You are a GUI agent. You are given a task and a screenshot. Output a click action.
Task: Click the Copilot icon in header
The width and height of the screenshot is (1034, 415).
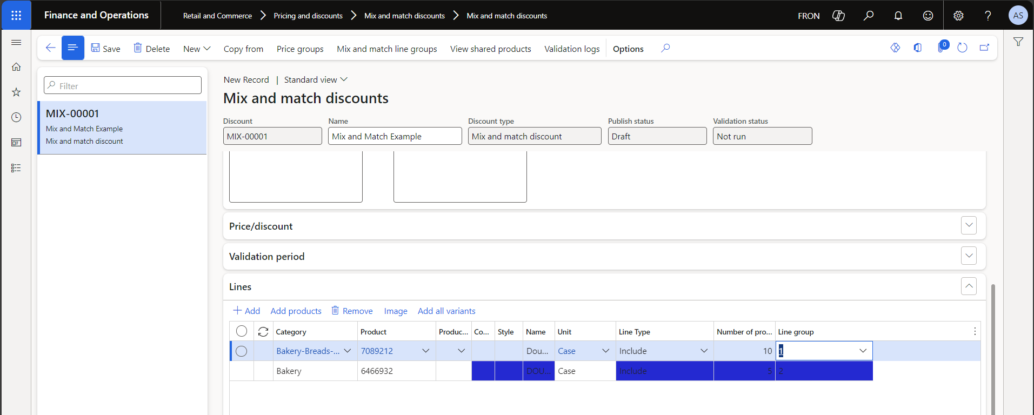tap(838, 16)
